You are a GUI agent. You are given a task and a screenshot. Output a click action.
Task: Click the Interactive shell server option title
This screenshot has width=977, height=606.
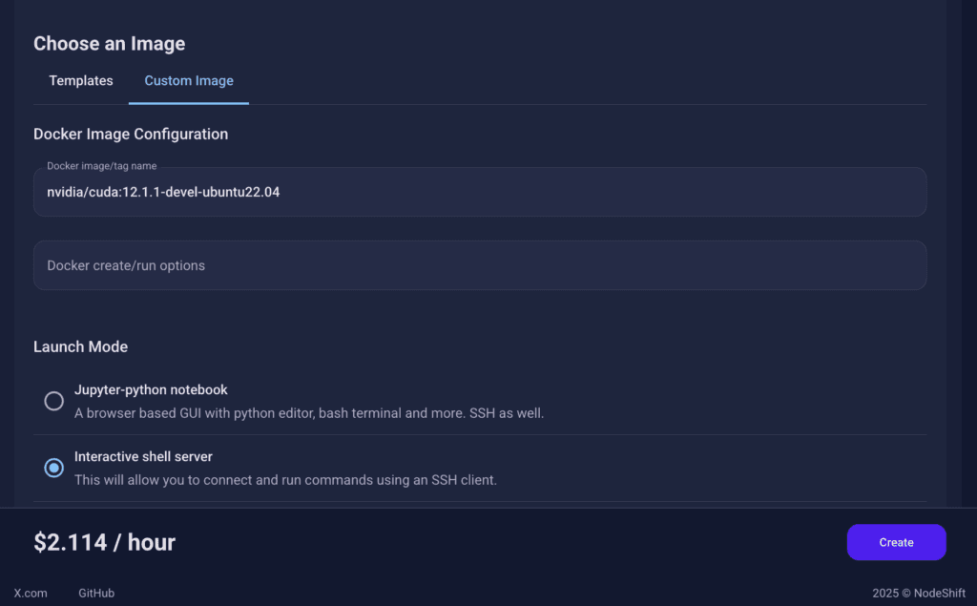point(143,456)
